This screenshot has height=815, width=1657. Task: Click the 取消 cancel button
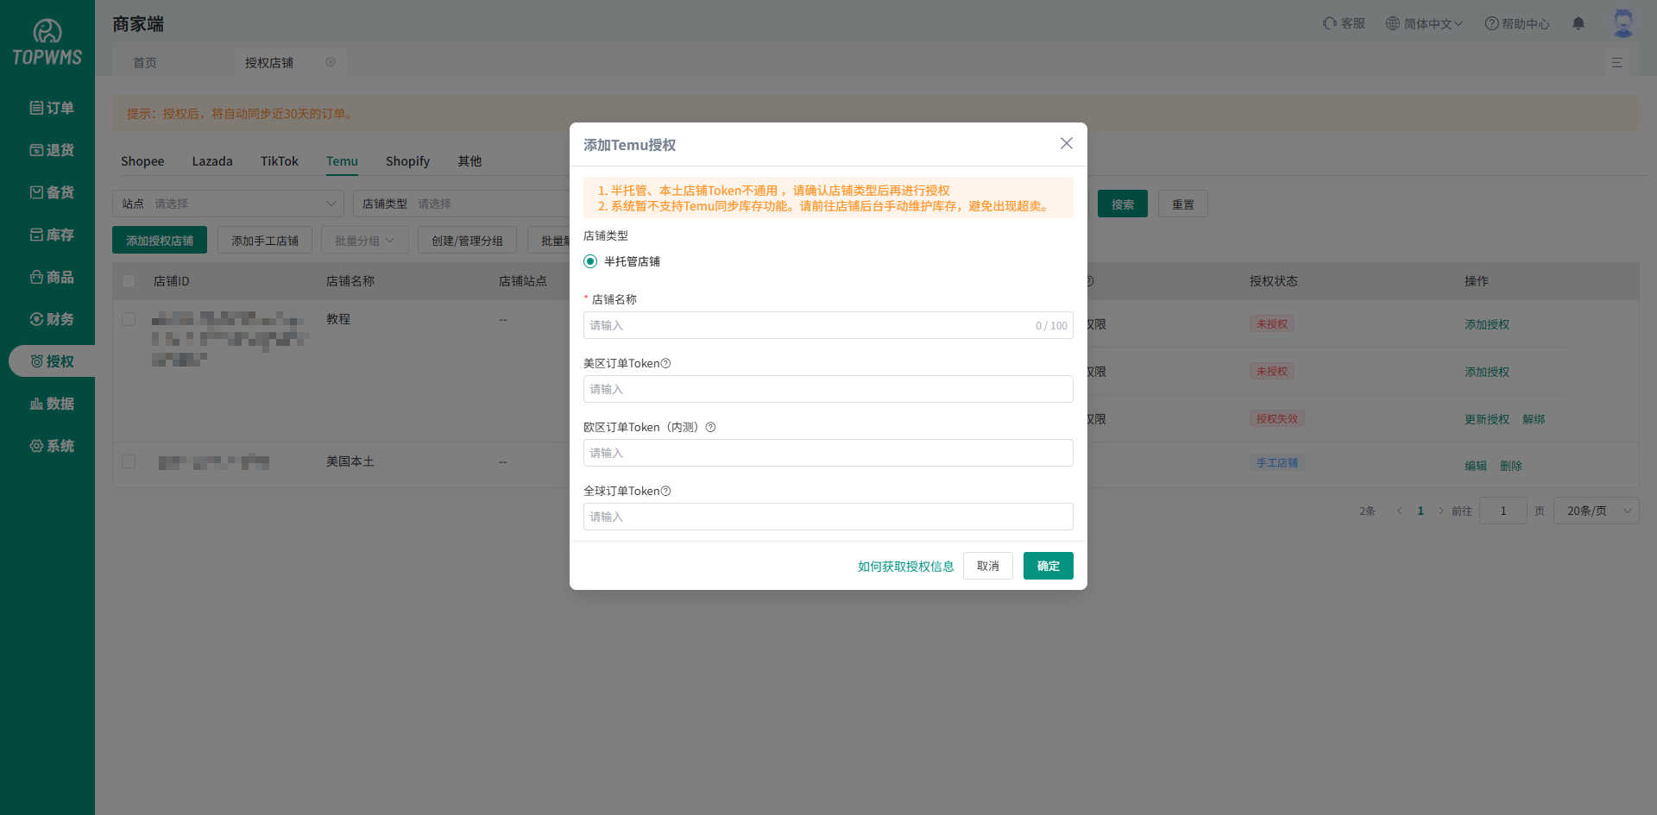click(x=988, y=566)
